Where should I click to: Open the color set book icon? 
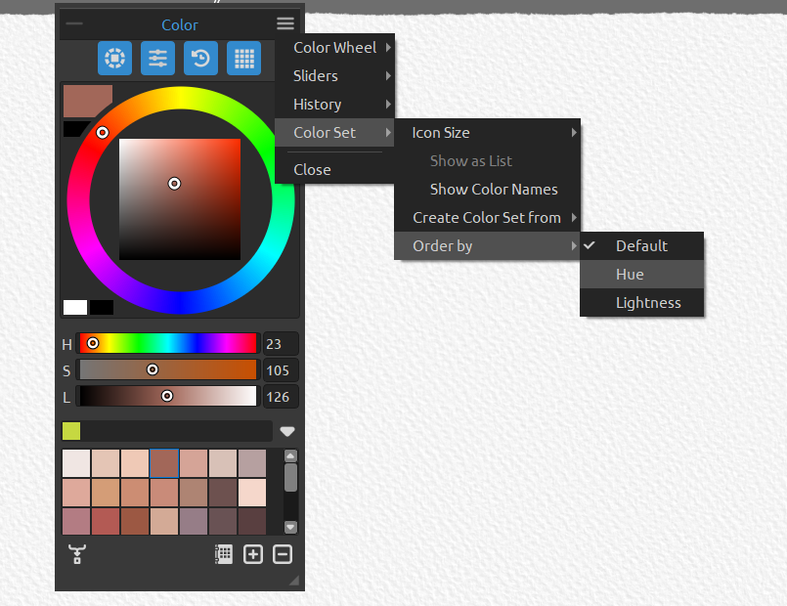click(x=223, y=553)
